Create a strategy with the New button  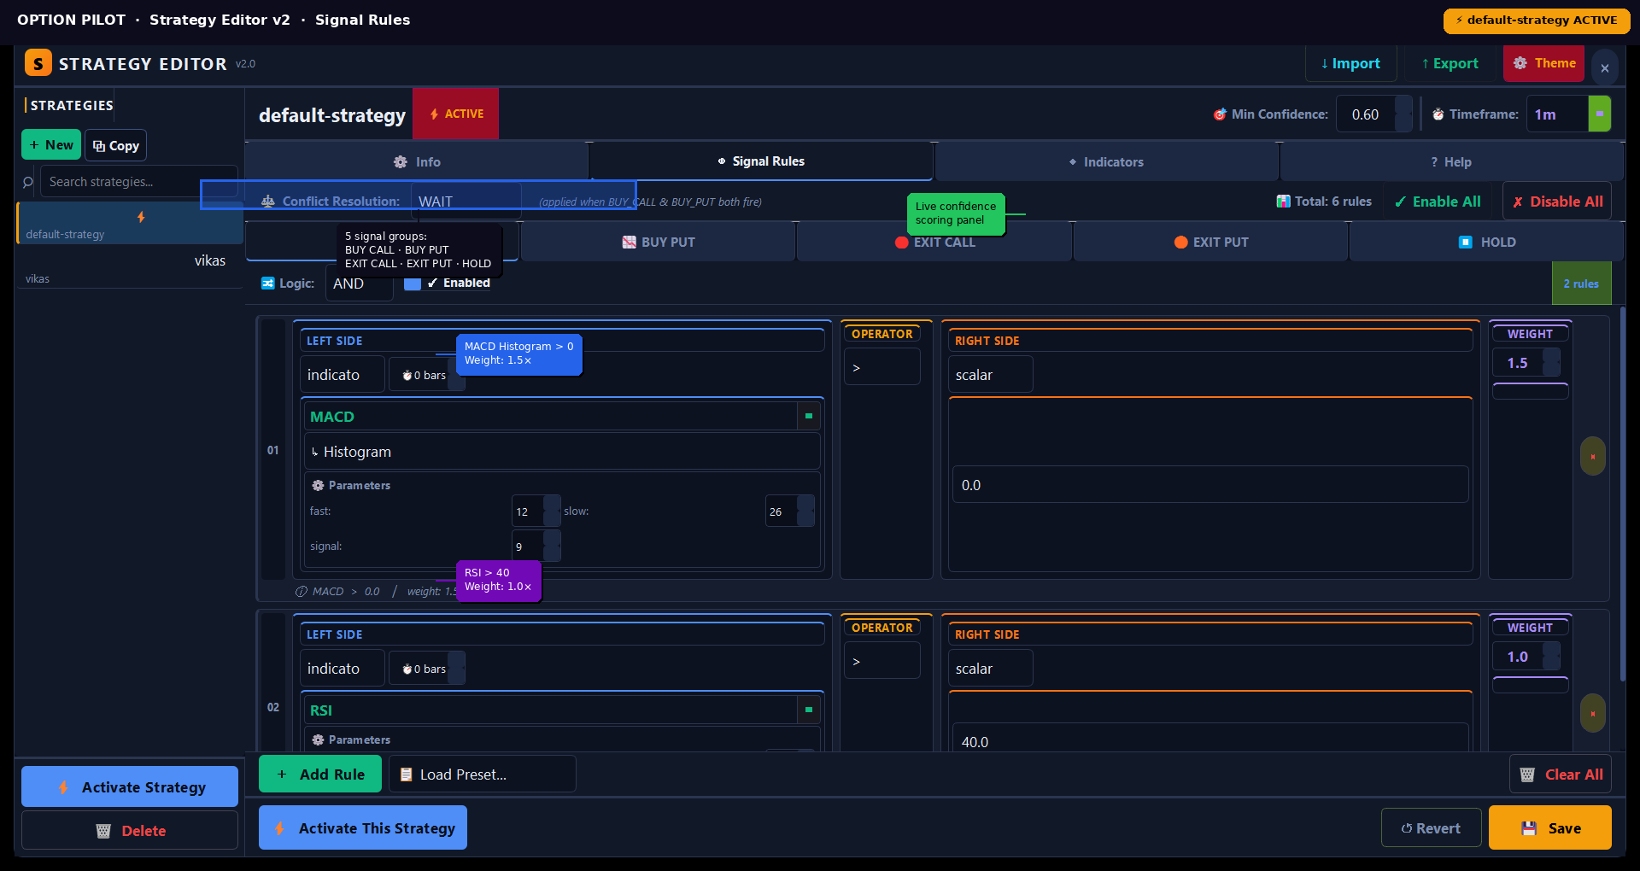pyautogui.click(x=51, y=145)
